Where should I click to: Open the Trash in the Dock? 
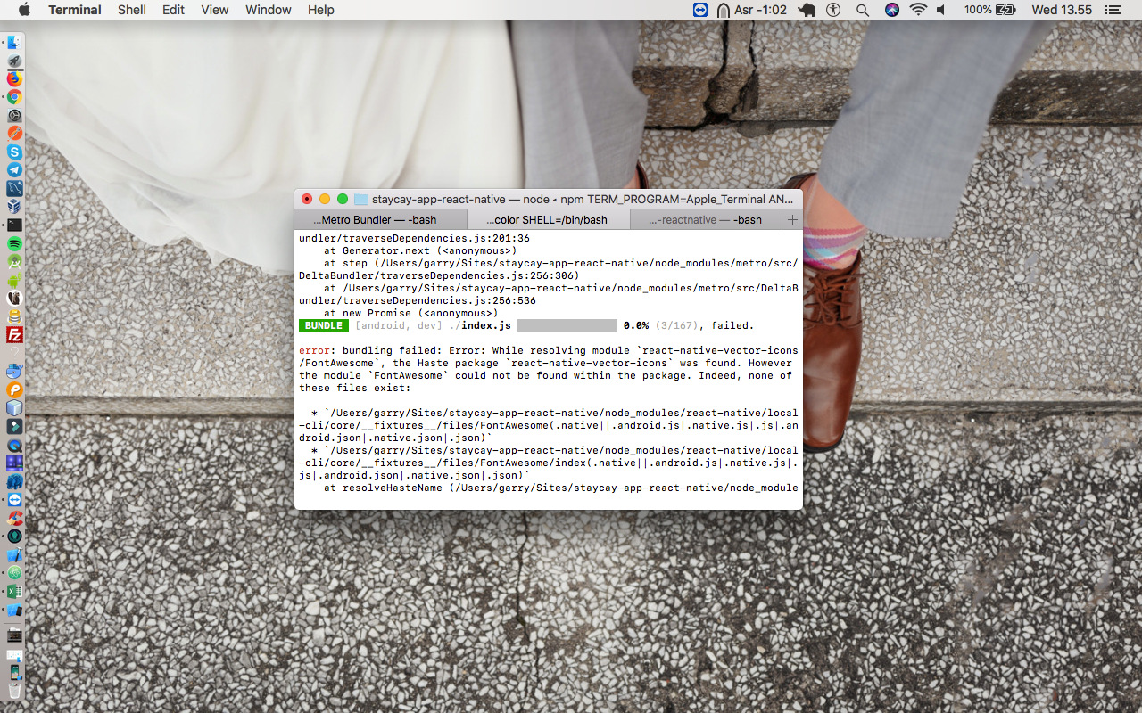(x=14, y=691)
